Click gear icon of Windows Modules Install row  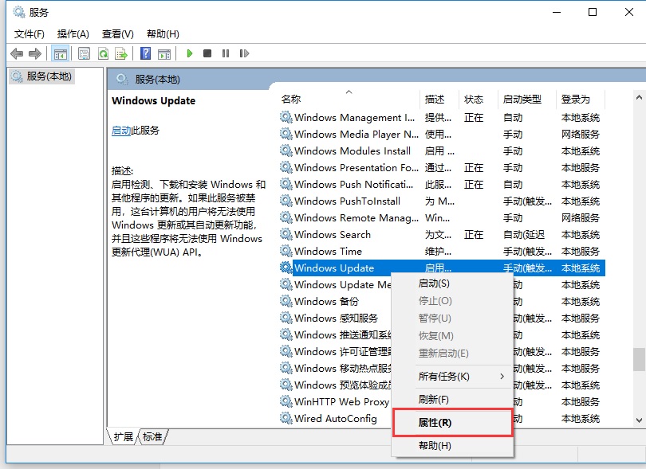coord(286,150)
